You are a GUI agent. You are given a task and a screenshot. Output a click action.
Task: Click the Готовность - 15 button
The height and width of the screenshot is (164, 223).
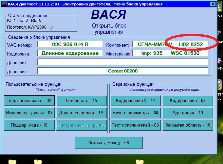click(x=81, y=101)
